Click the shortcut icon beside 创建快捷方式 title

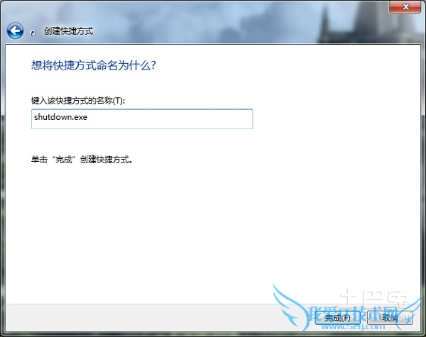pyautogui.click(x=33, y=33)
